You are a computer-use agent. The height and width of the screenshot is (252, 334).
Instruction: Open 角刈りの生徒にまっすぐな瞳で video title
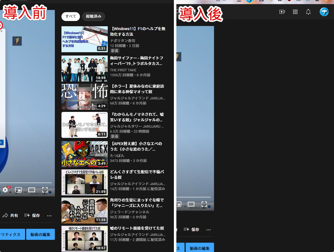pos(137,203)
